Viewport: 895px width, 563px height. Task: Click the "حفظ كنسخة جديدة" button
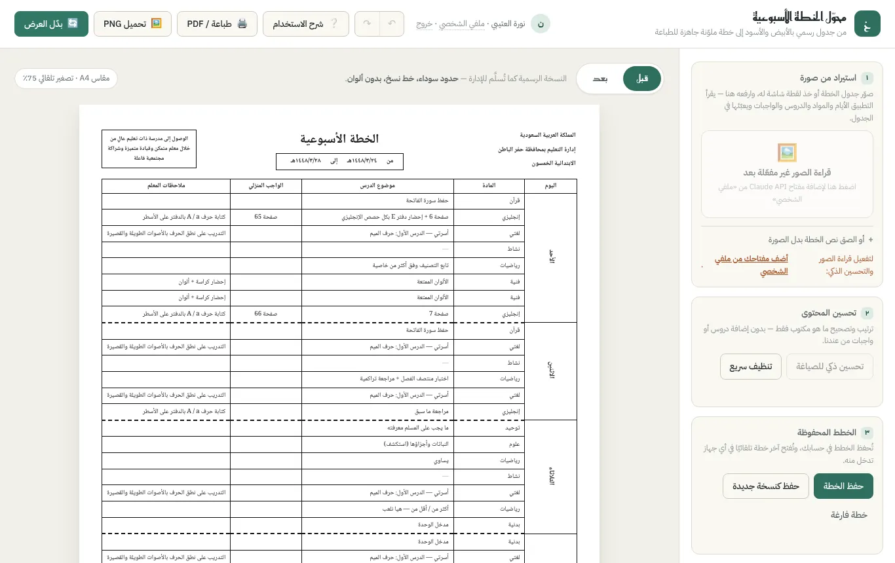765,486
